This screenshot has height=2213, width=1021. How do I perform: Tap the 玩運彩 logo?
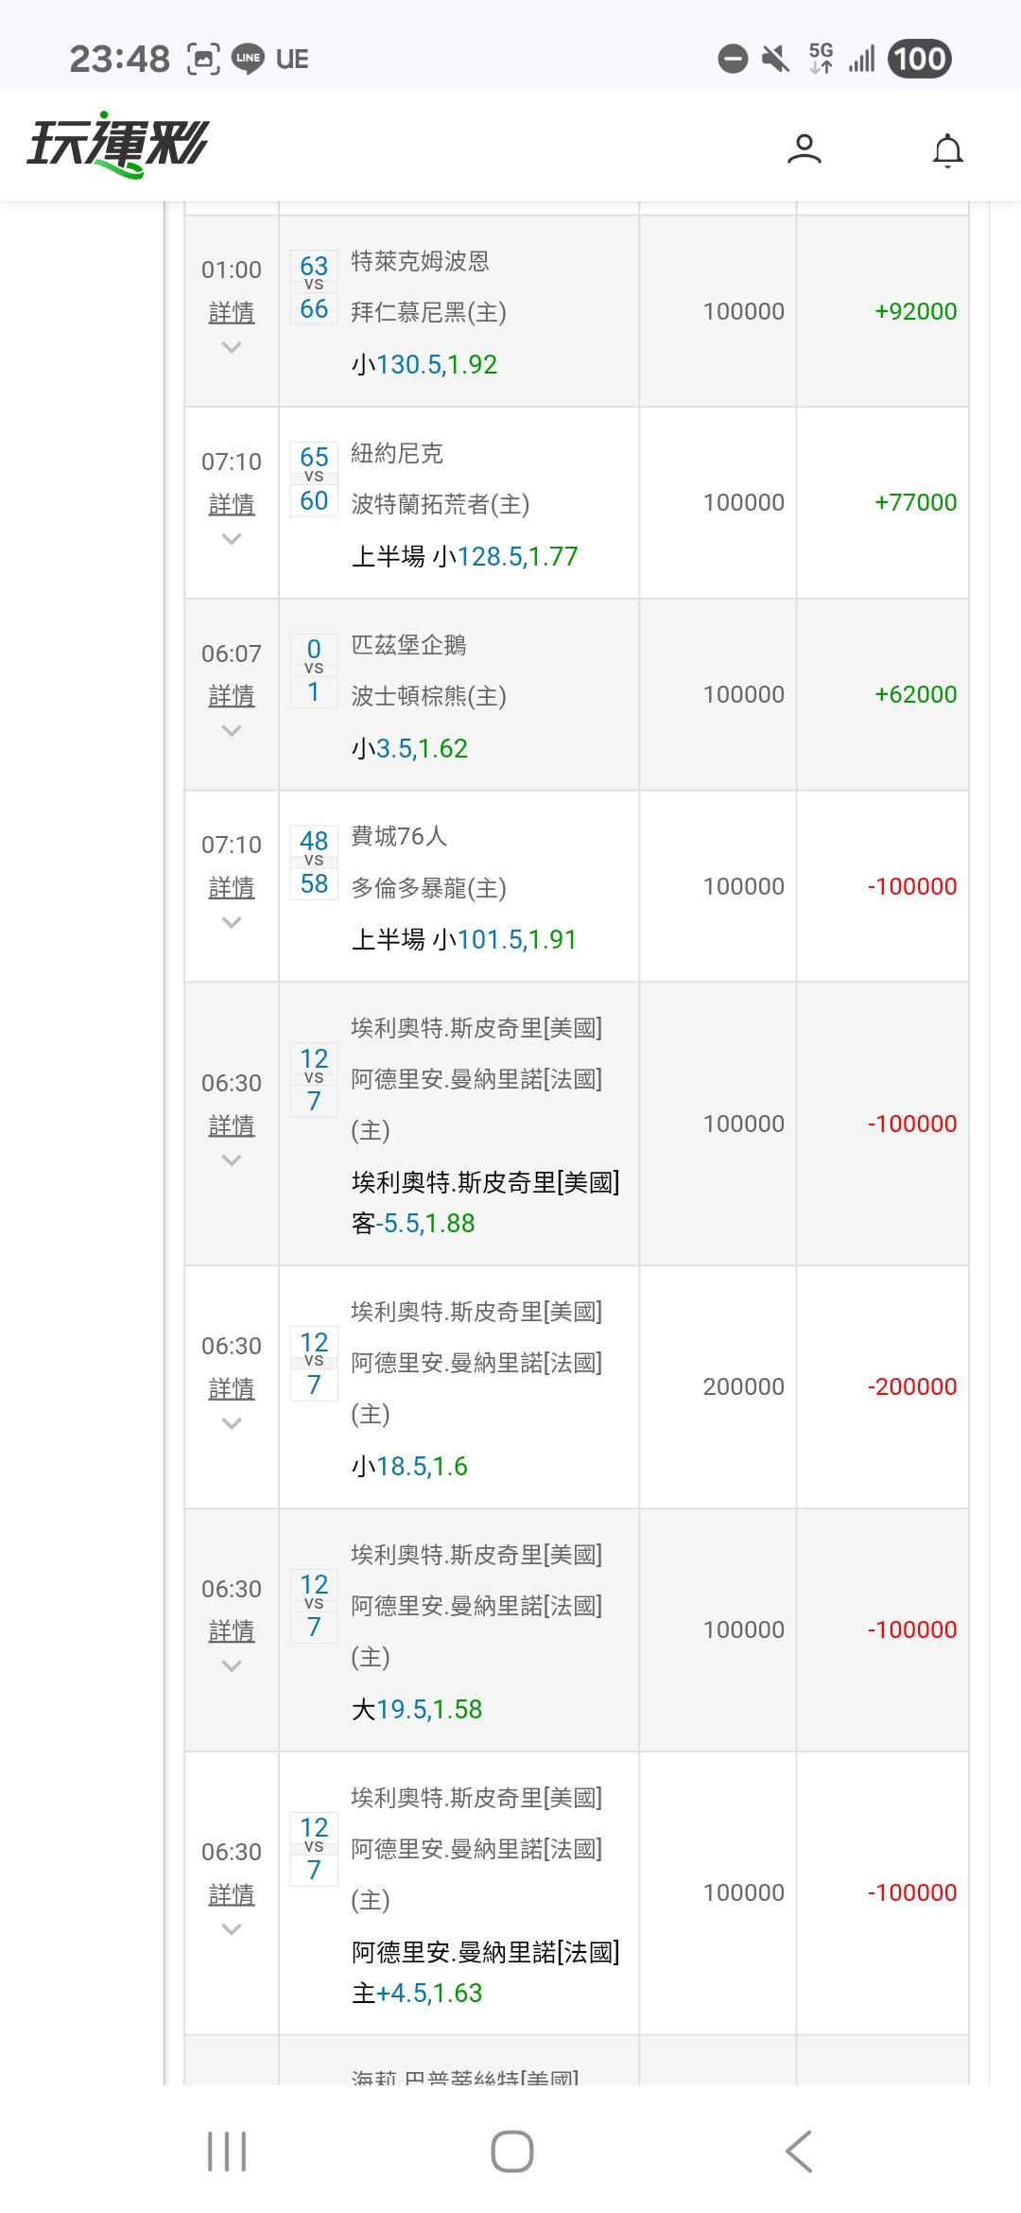point(118,148)
